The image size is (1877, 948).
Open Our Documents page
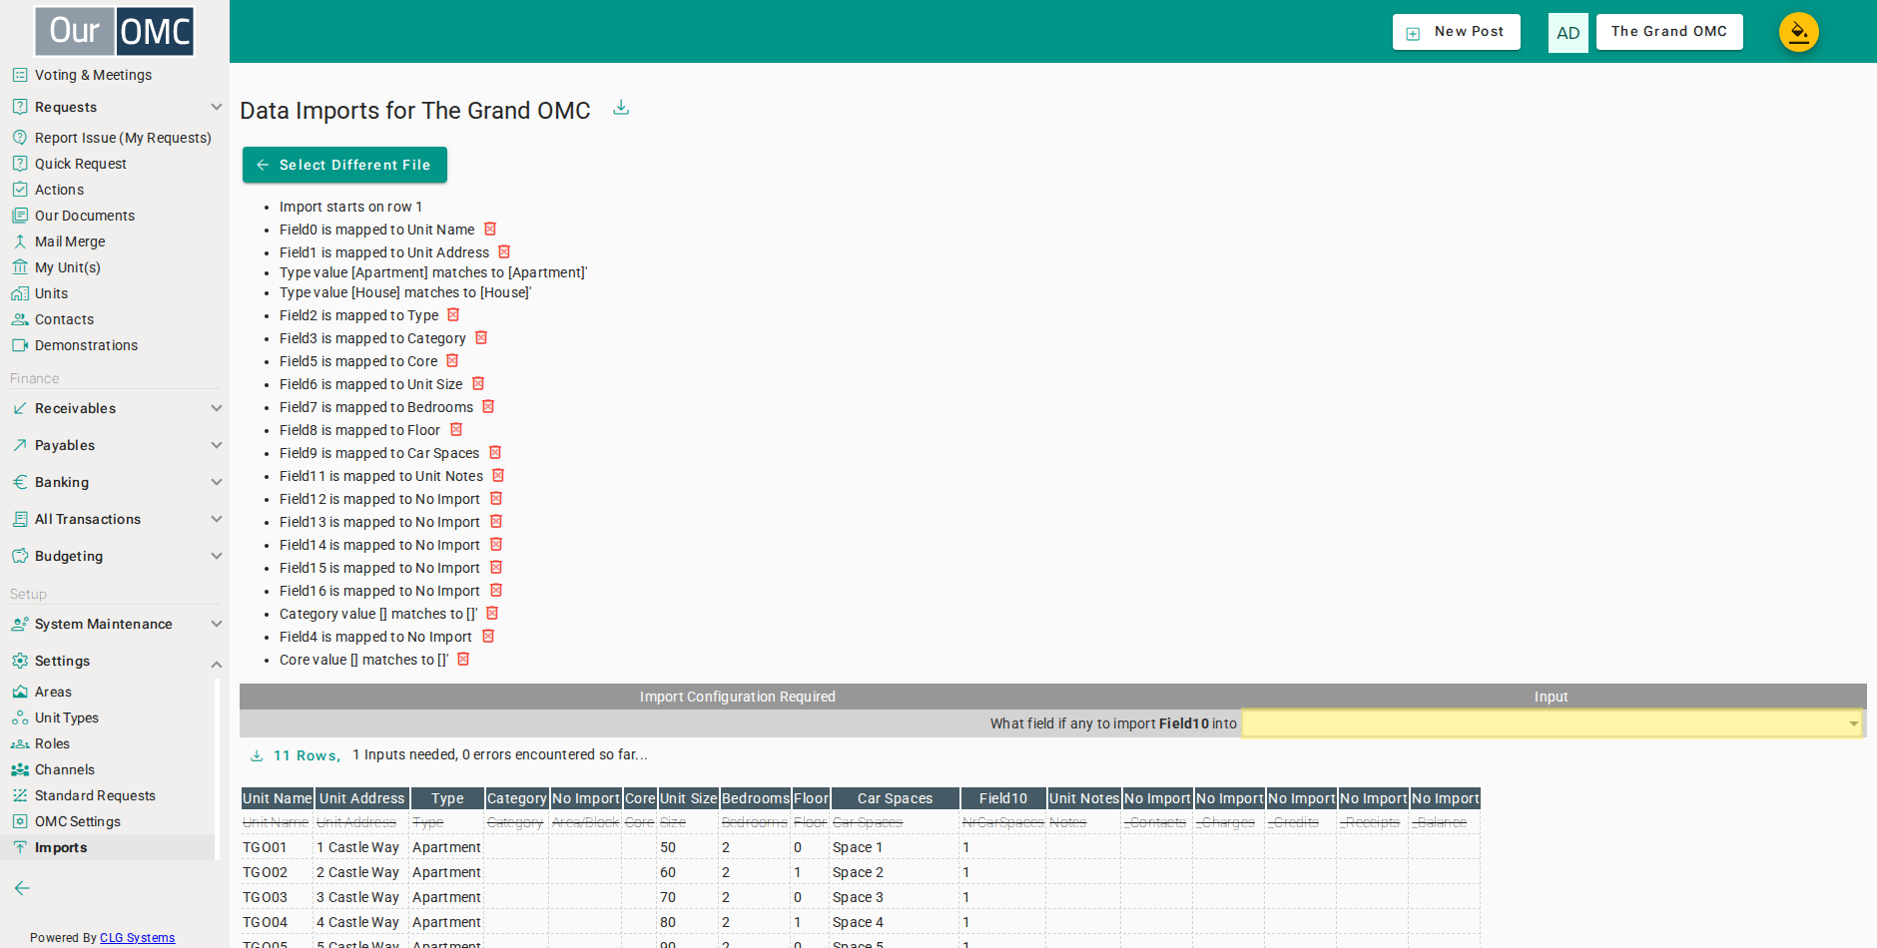click(84, 216)
